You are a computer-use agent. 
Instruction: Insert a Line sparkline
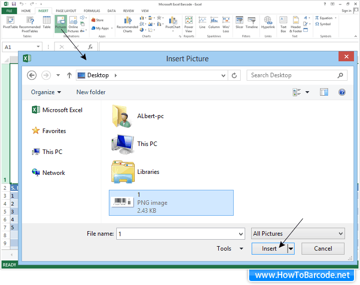[202, 22]
